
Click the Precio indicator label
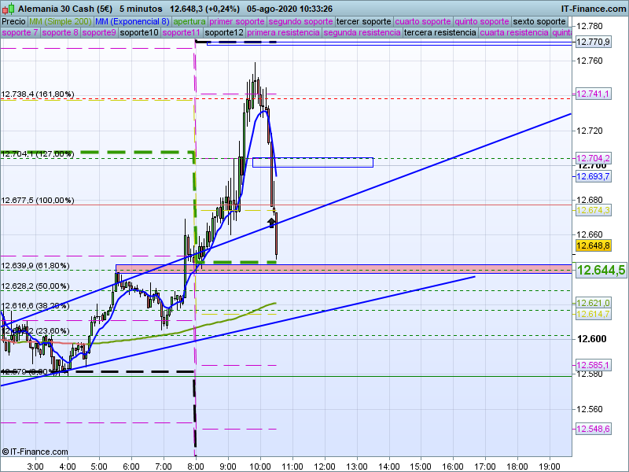pos(13,21)
